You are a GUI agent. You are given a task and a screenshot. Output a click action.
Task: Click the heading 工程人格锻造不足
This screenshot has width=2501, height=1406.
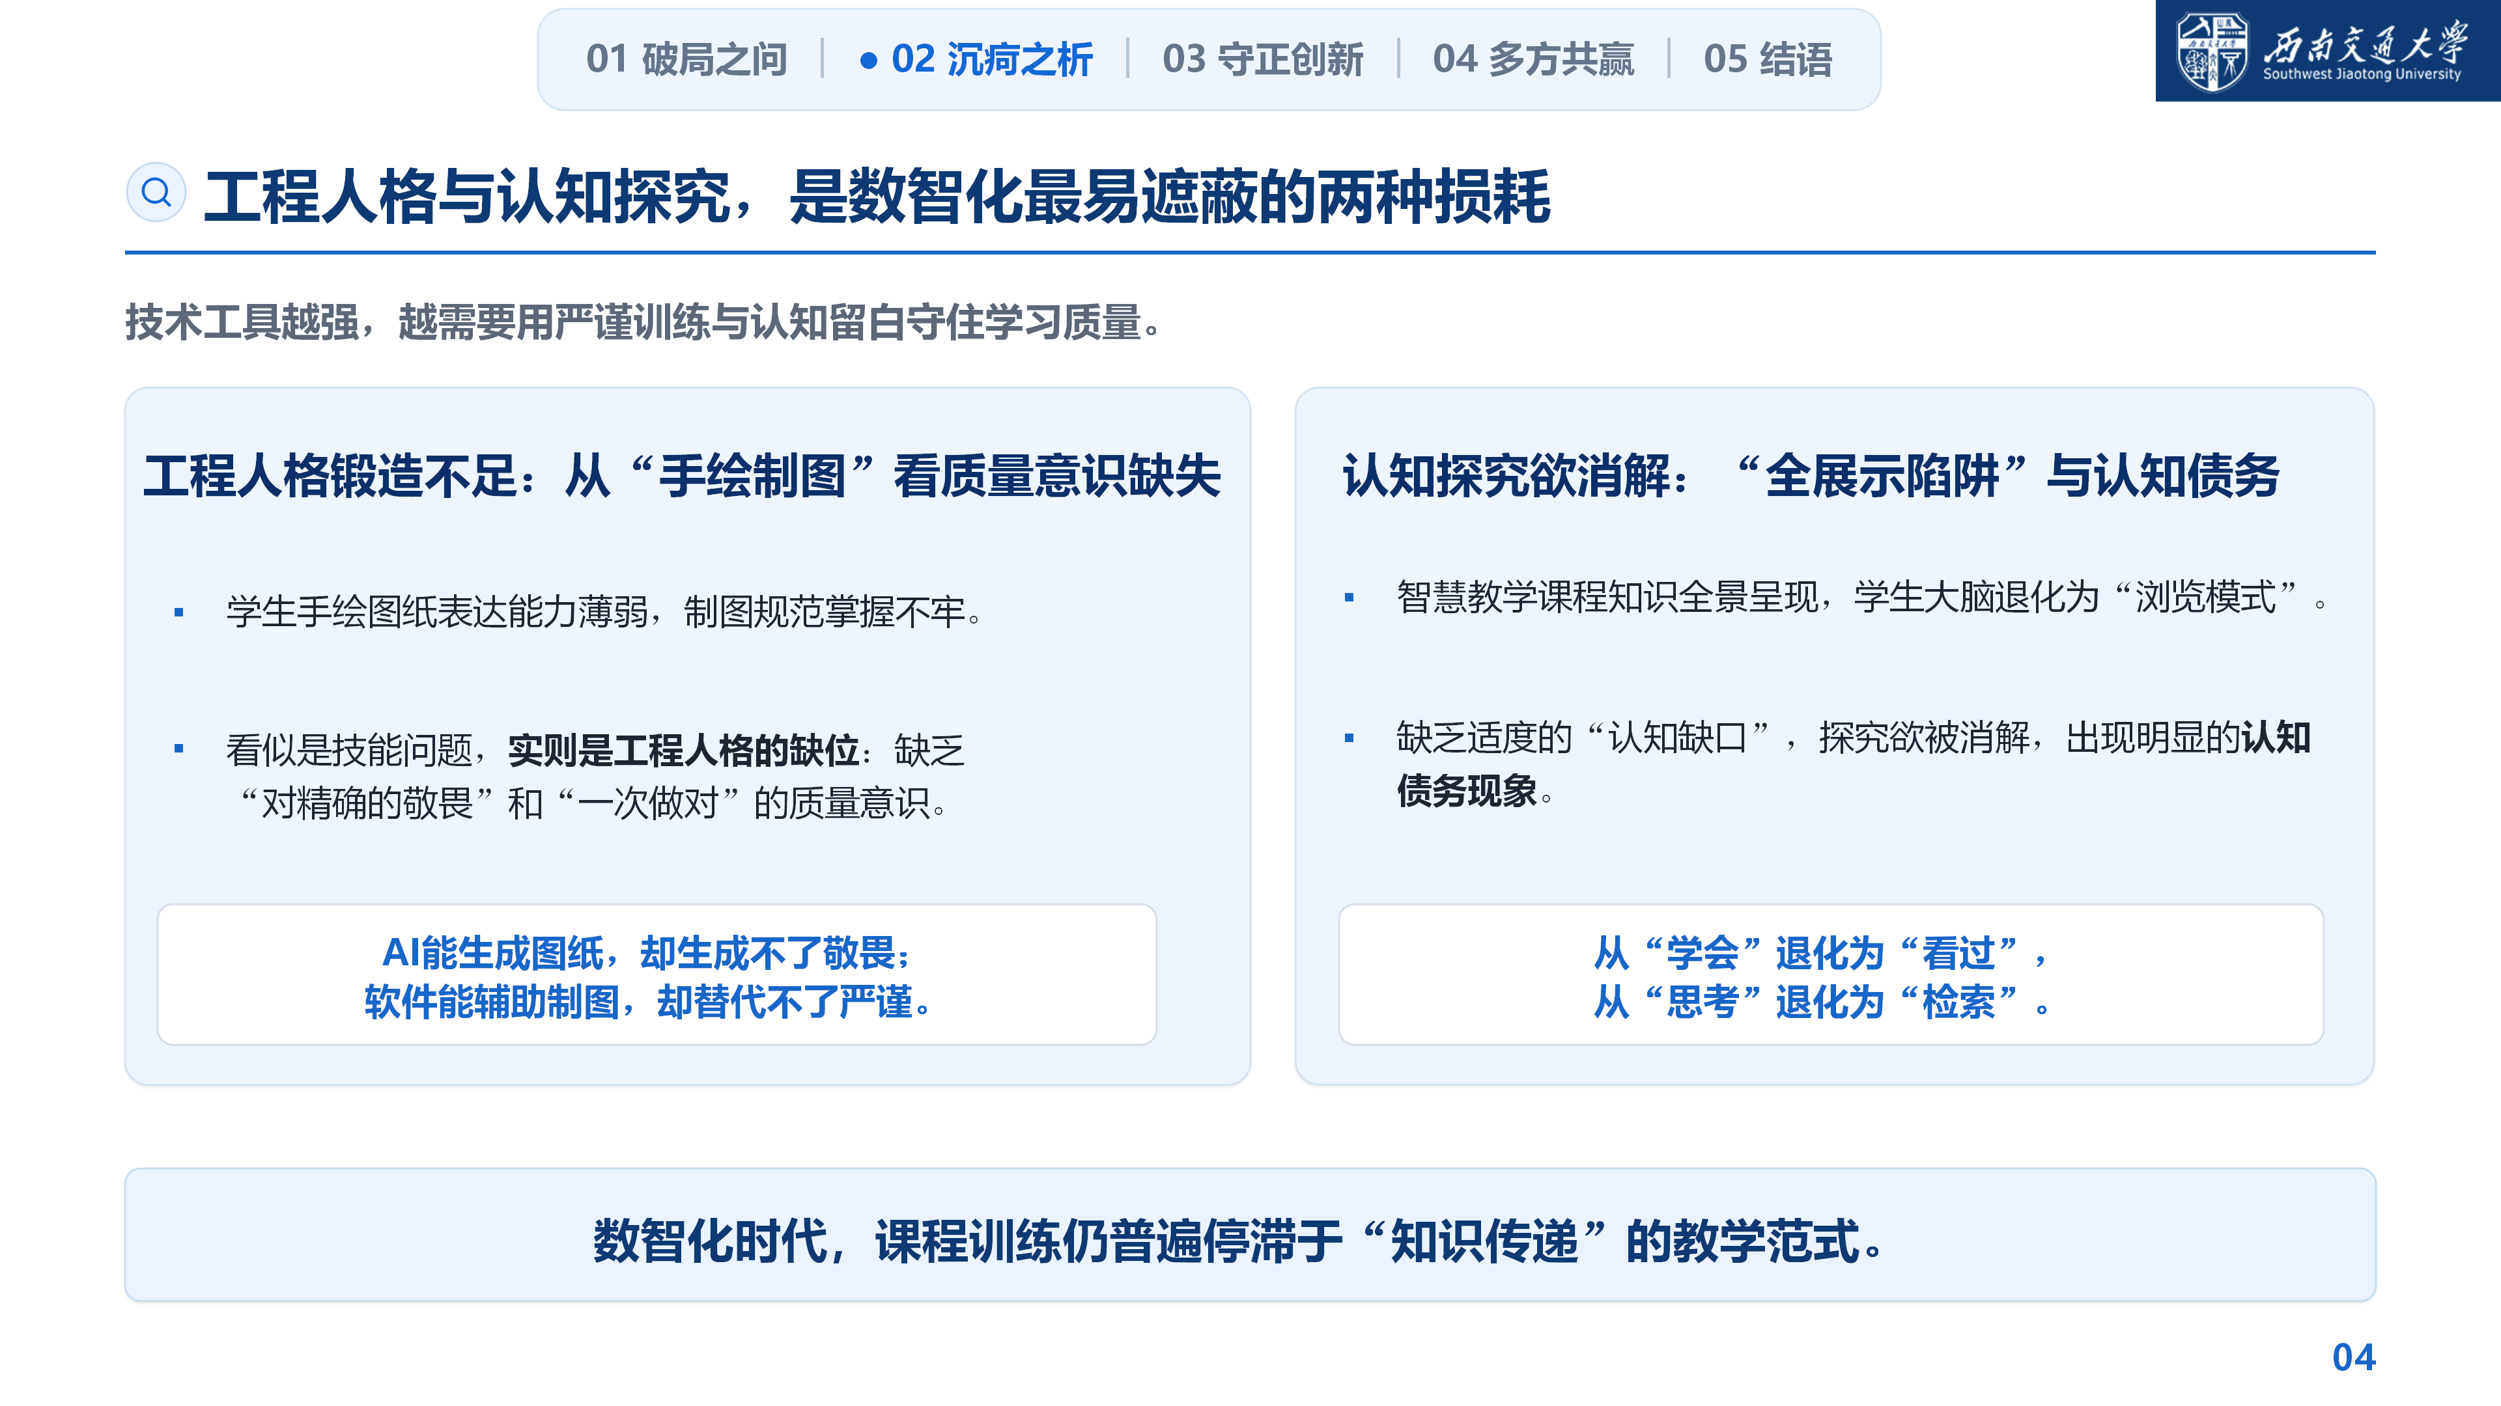click(681, 475)
